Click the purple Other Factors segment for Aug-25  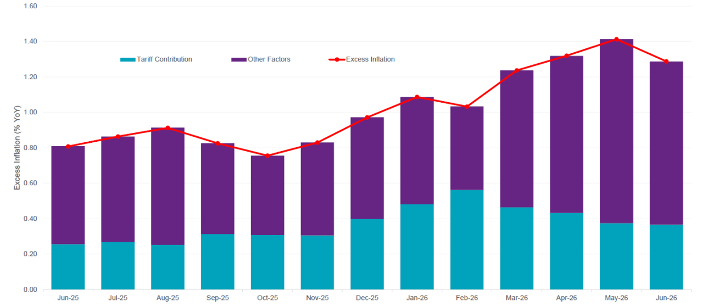[x=168, y=186]
